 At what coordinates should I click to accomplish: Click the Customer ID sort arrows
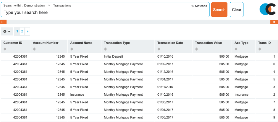[5, 49]
